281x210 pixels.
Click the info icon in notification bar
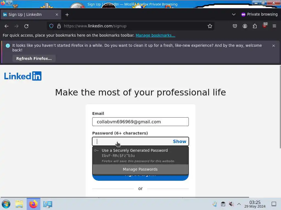click(8, 46)
